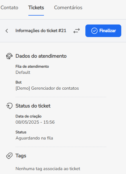Click the Informações do ticket #21 title
This screenshot has height=174, width=126.
(x=41, y=31)
